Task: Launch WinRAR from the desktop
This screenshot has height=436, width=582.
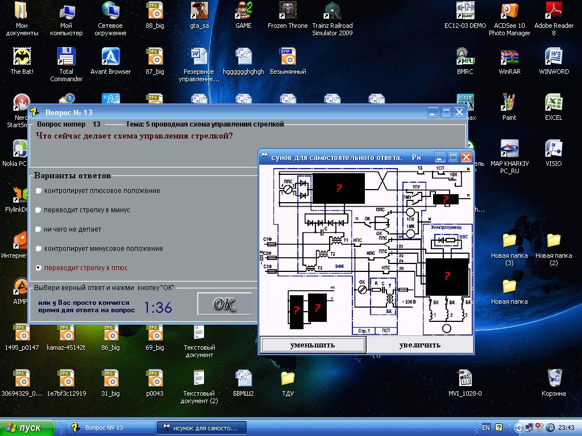Action: tap(509, 57)
